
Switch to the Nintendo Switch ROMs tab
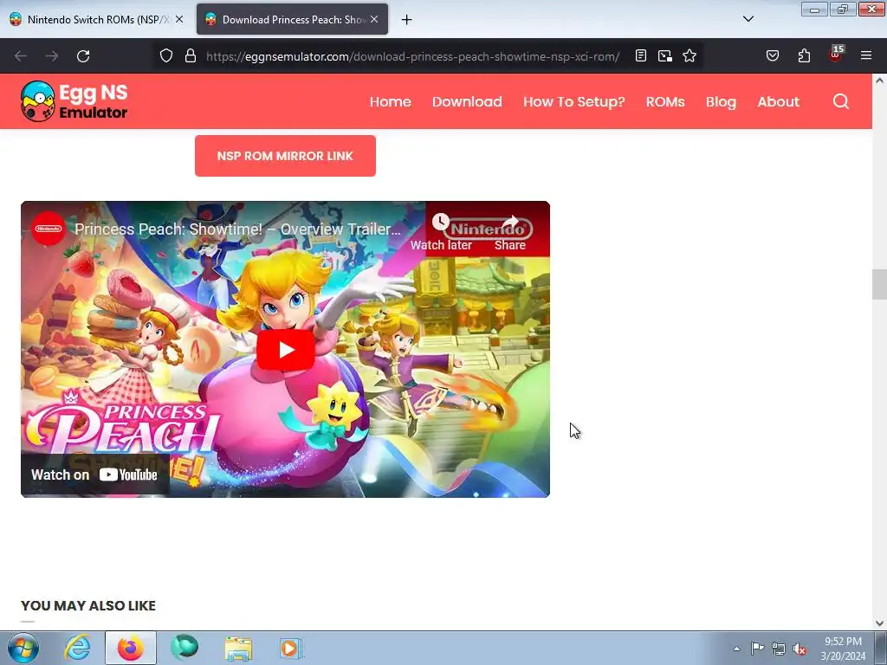coord(97,20)
